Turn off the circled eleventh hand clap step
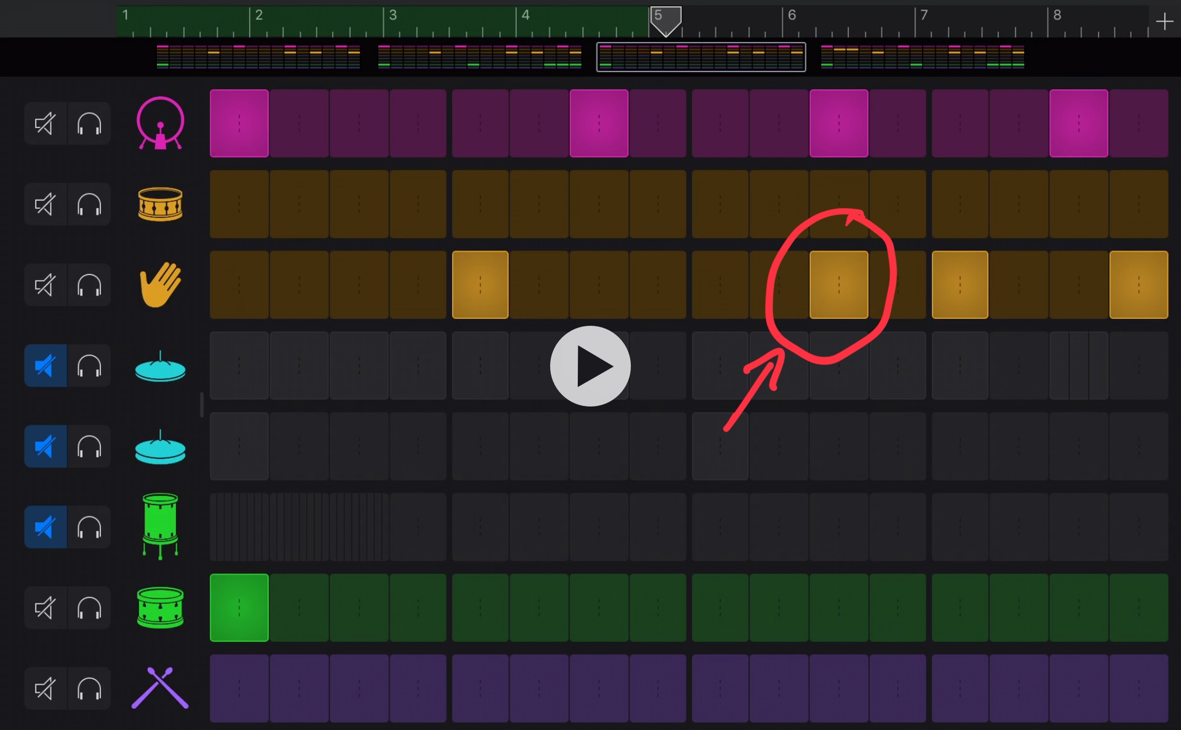This screenshot has height=730, width=1181. (839, 285)
